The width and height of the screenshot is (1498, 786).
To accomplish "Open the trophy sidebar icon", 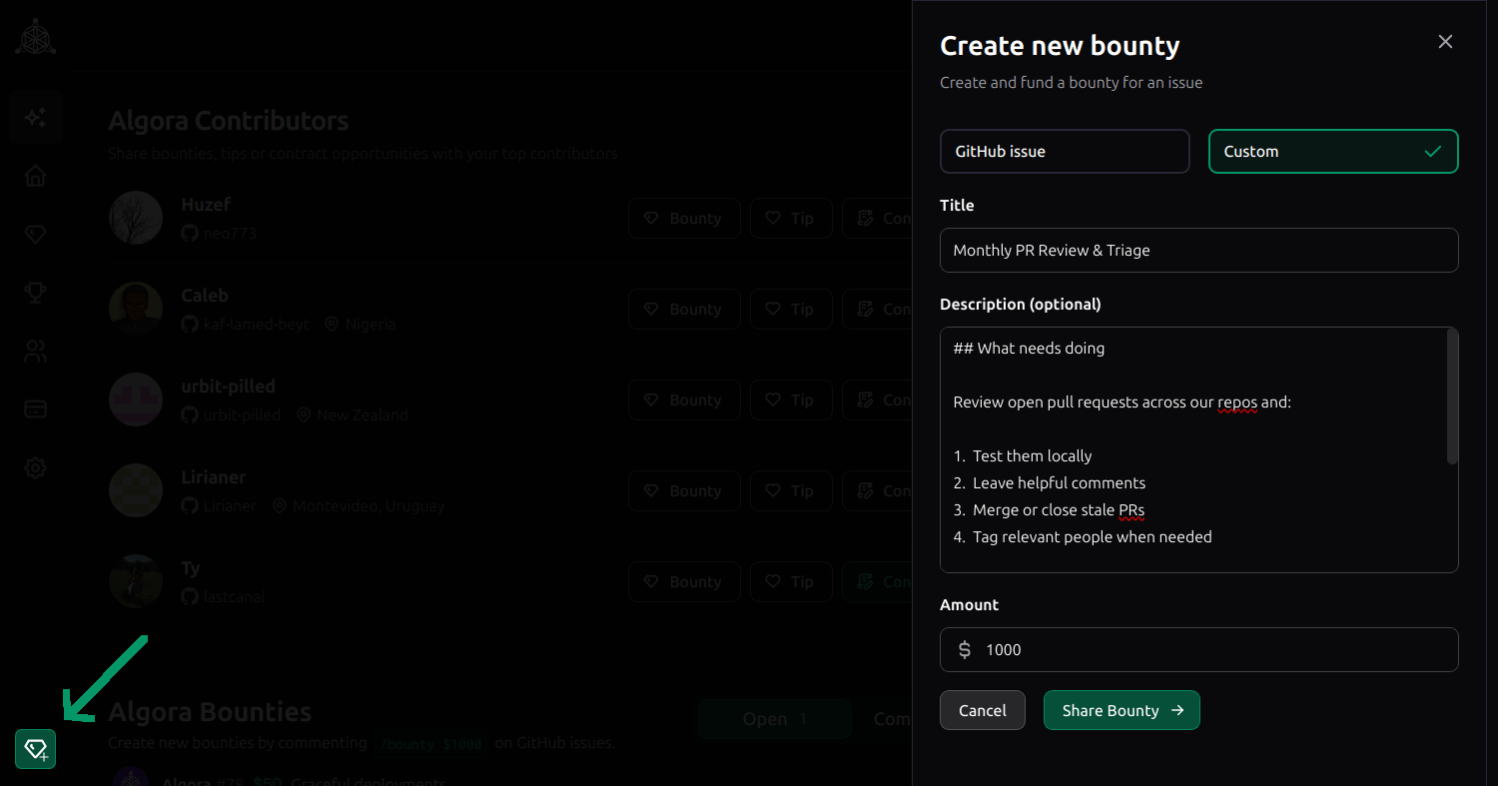I will (x=36, y=293).
